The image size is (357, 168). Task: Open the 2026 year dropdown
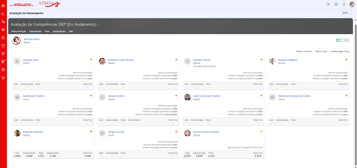pos(347,13)
